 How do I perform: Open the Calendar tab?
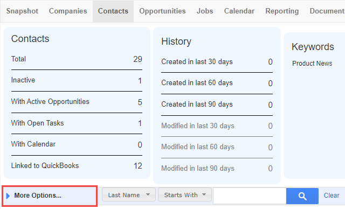click(239, 11)
